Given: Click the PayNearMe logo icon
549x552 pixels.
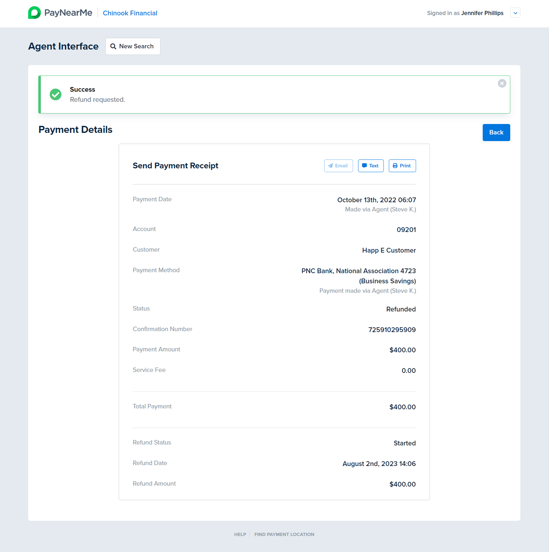Looking at the screenshot, I should pyautogui.click(x=34, y=13).
